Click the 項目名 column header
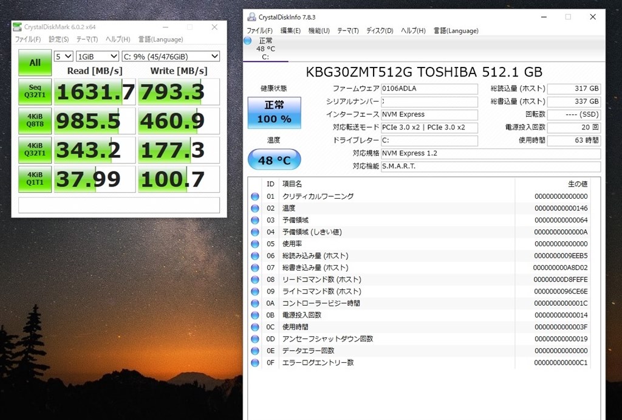This screenshot has width=622, height=420. 292,184
